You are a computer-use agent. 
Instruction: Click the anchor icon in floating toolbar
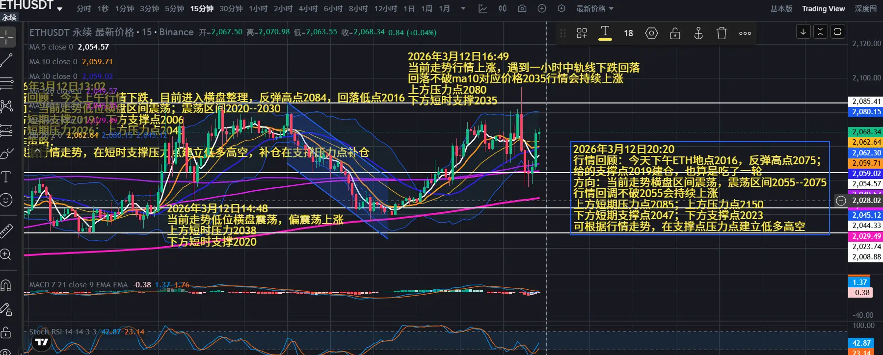click(x=698, y=33)
